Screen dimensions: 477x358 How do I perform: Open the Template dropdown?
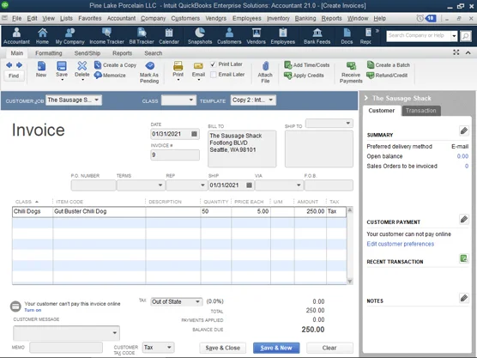click(x=271, y=100)
